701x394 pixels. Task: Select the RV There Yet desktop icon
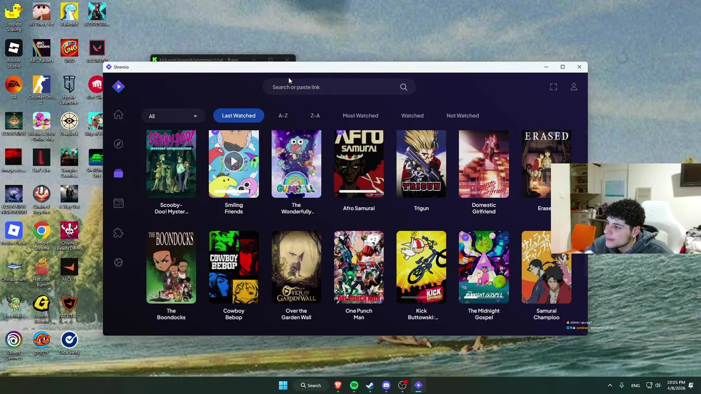(x=42, y=15)
